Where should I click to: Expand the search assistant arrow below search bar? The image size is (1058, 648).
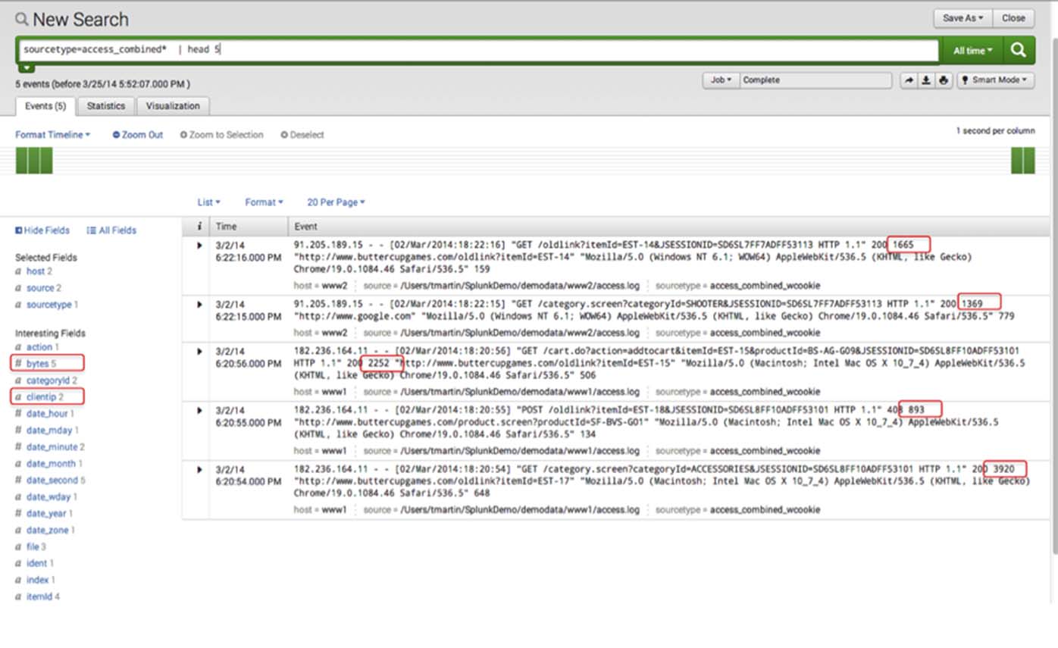(27, 68)
